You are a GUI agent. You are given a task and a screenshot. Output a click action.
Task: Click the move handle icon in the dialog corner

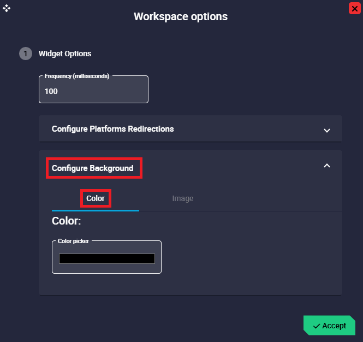7,8
